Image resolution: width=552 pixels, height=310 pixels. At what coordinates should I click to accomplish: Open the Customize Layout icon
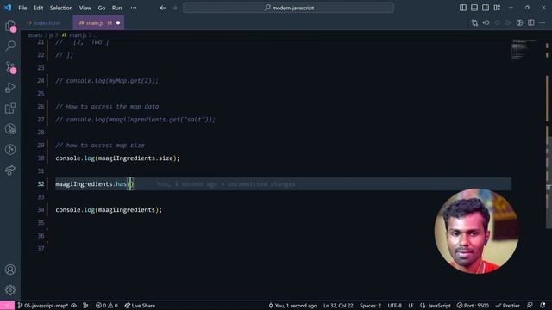pos(497,8)
